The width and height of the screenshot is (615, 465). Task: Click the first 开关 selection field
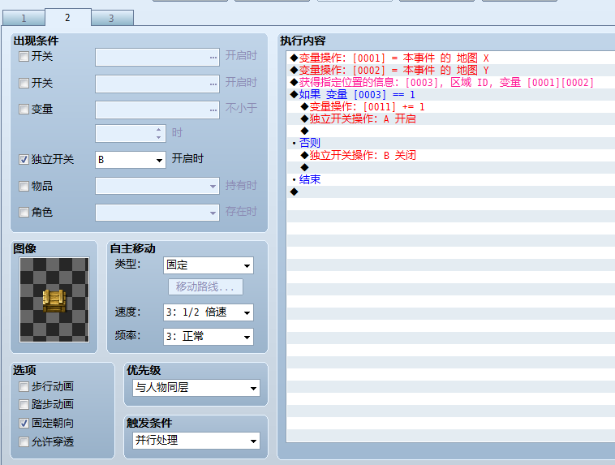pos(157,58)
